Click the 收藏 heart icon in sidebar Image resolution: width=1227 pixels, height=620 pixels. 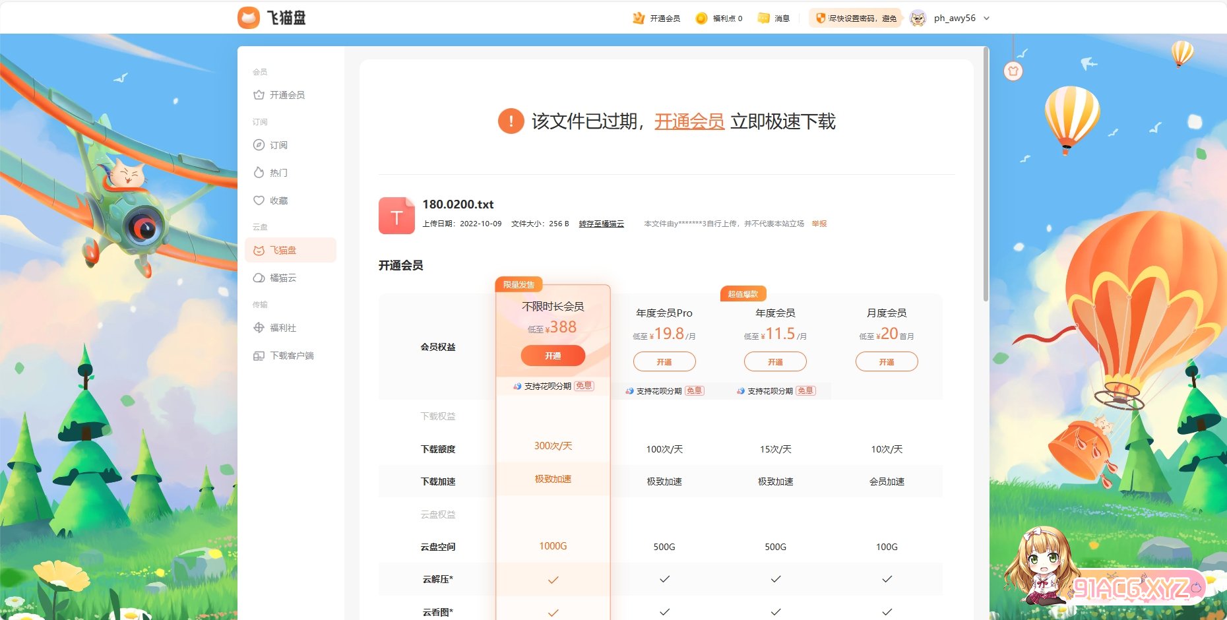[259, 201]
